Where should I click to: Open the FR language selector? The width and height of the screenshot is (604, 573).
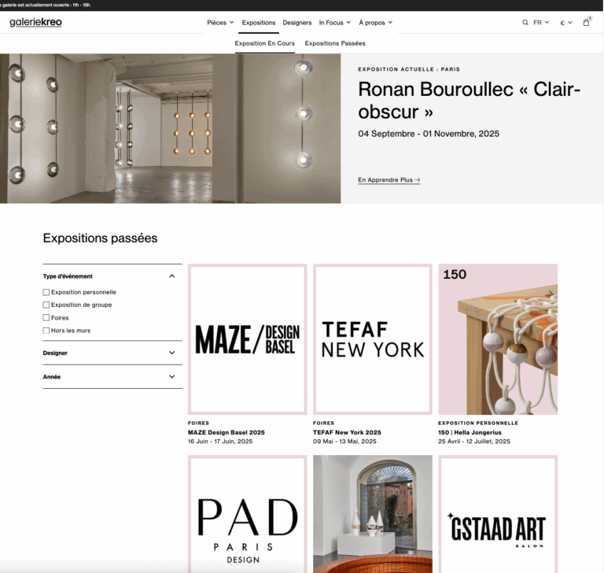click(541, 23)
